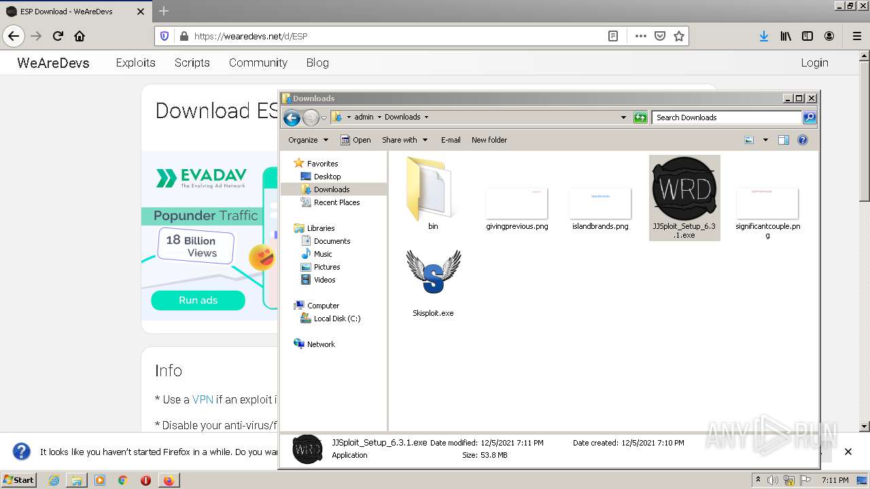Open recent pages dropdown arrow
The height and width of the screenshot is (489, 870).
pyautogui.click(x=324, y=117)
